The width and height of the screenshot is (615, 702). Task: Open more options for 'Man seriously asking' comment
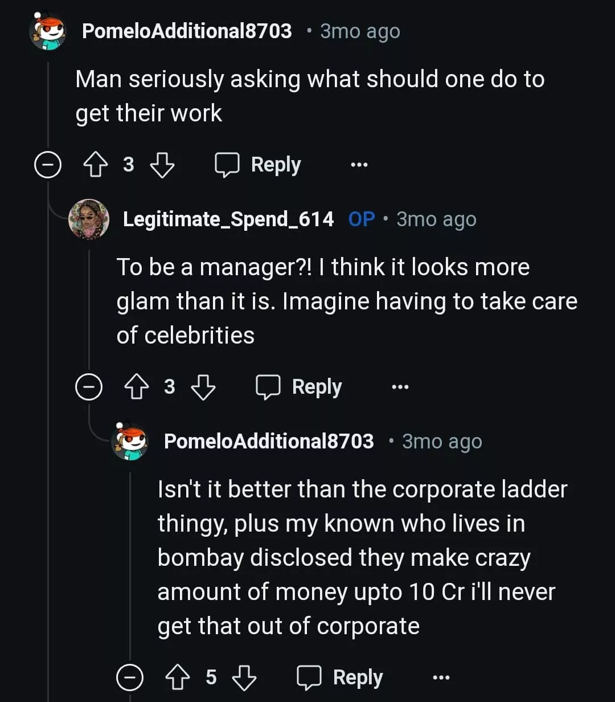pyautogui.click(x=359, y=165)
